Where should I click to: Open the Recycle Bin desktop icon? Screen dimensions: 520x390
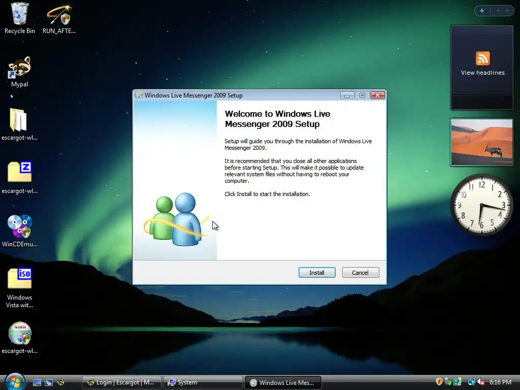pos(19,18)
